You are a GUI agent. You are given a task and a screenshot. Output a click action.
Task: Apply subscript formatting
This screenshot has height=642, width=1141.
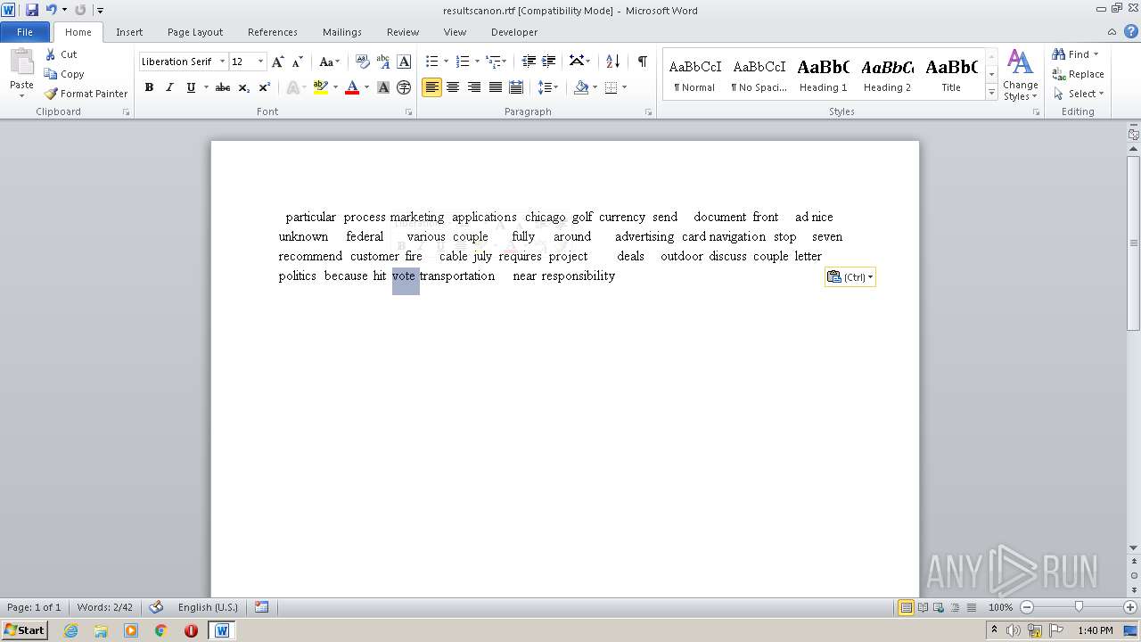coord(243,87)
